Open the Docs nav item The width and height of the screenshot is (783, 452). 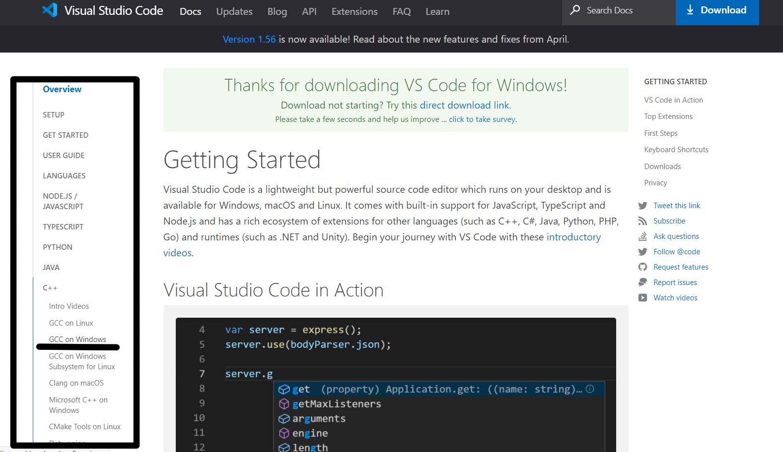tap(190, 11)
